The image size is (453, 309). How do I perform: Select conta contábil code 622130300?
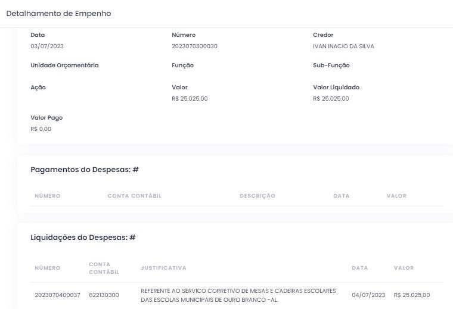(104, 295)
